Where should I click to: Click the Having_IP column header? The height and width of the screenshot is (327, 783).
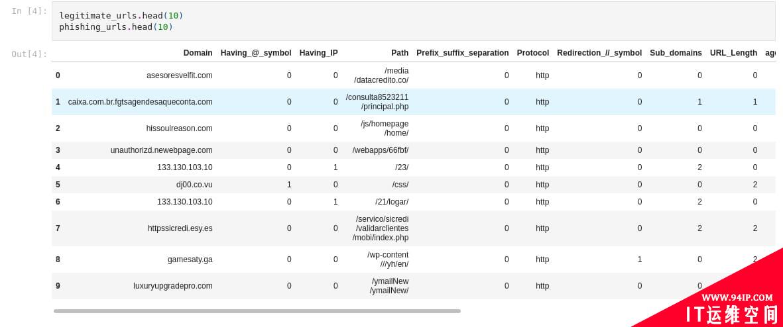[x=319, y=53]
